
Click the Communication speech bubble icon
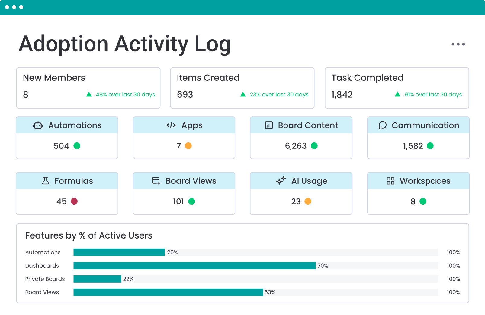point(382,125)
